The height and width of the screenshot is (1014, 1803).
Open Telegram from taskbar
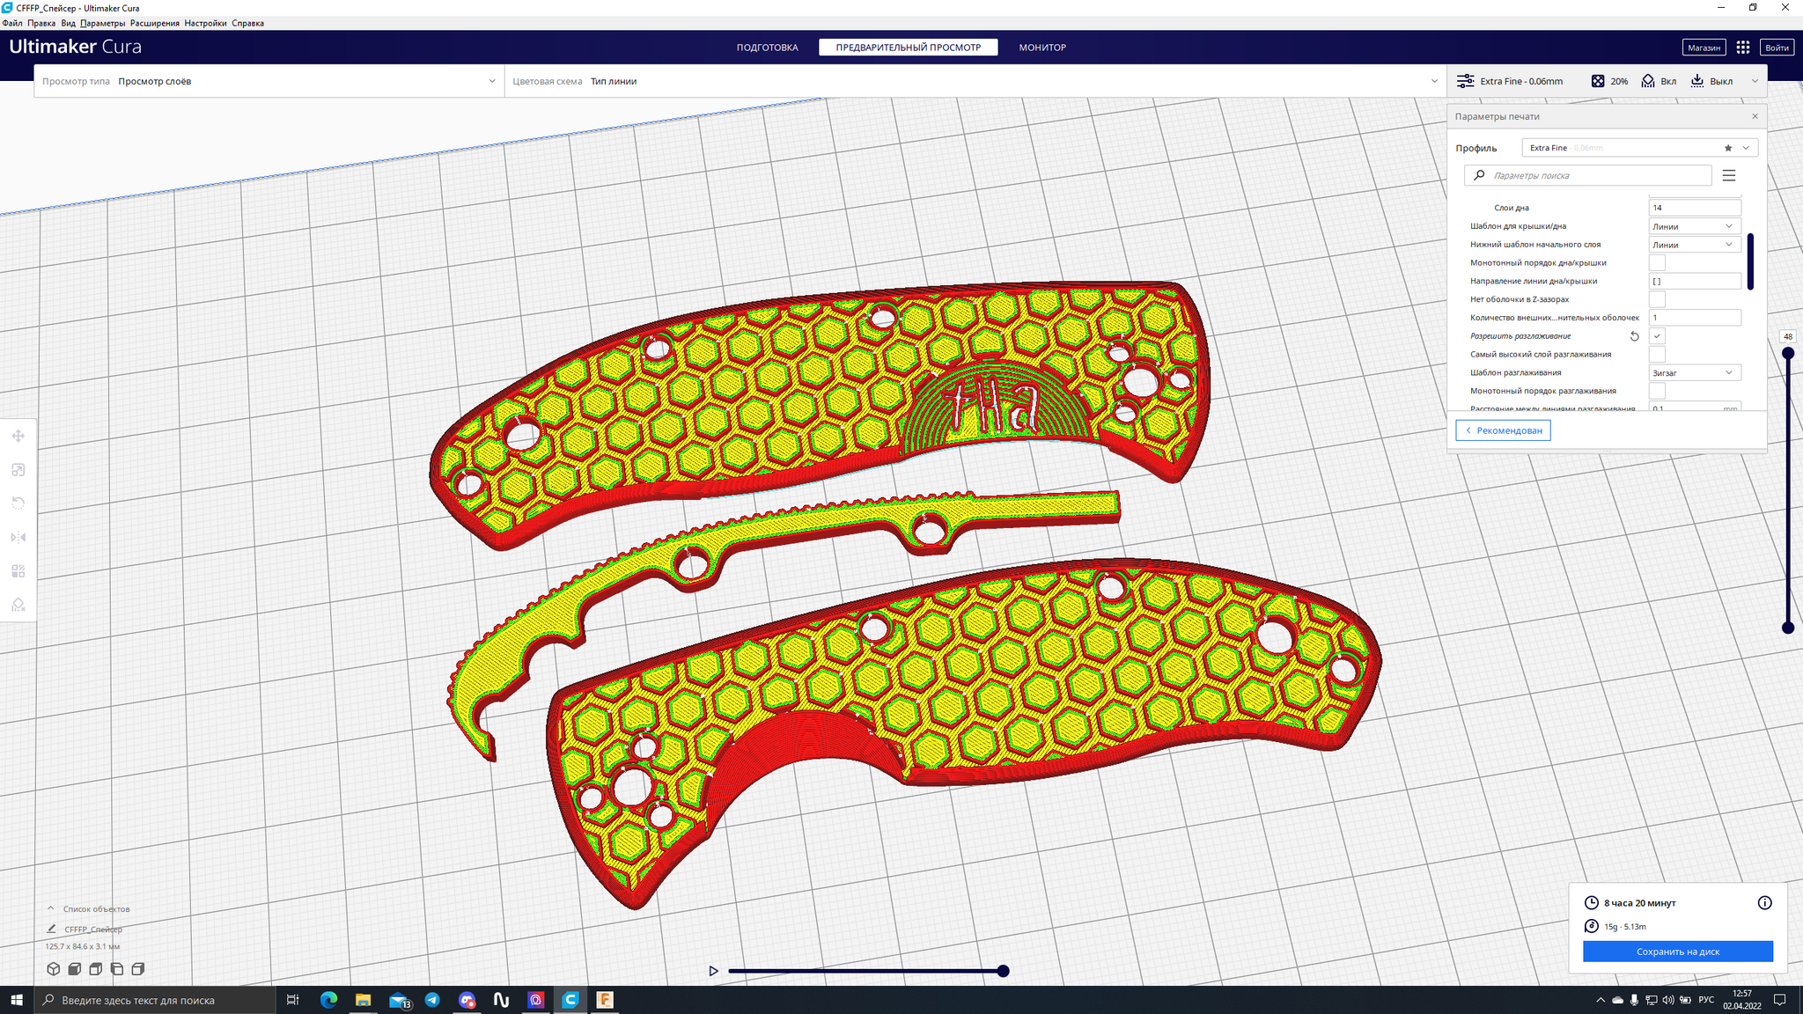coord(432,1000)
